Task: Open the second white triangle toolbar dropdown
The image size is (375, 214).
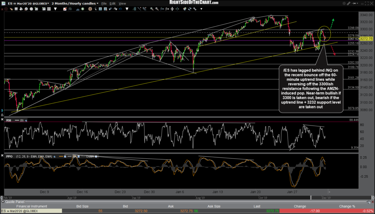Action: (127, 9)
